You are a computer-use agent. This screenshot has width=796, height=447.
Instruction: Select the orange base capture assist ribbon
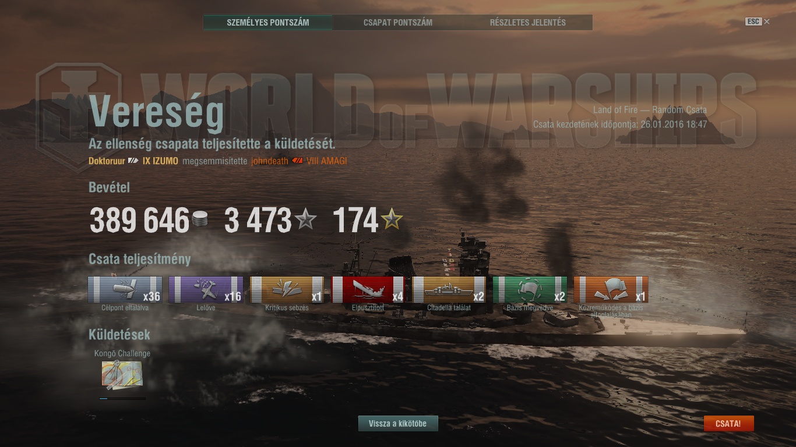(x=611, y=290)
